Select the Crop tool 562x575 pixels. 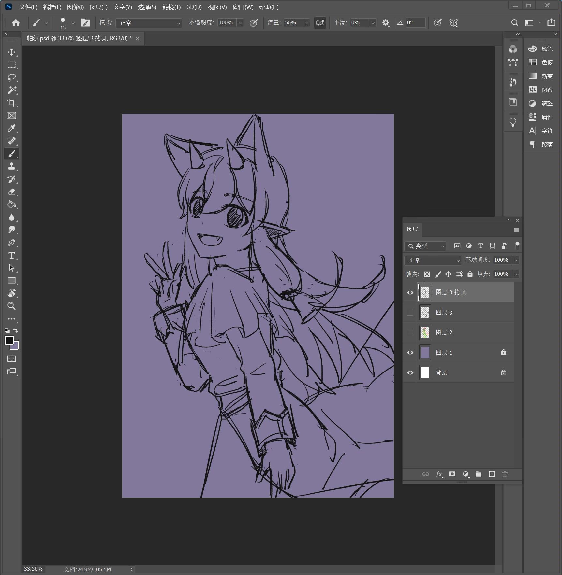(12, 103)
